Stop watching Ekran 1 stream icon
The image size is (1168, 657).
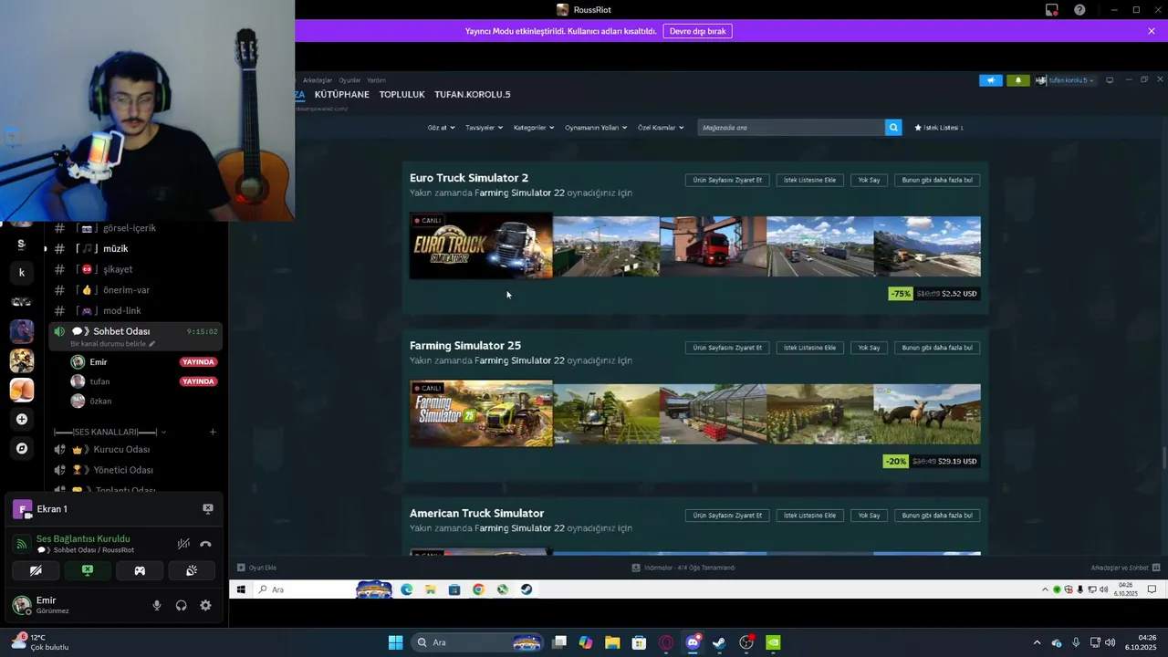tap(207, 509)
